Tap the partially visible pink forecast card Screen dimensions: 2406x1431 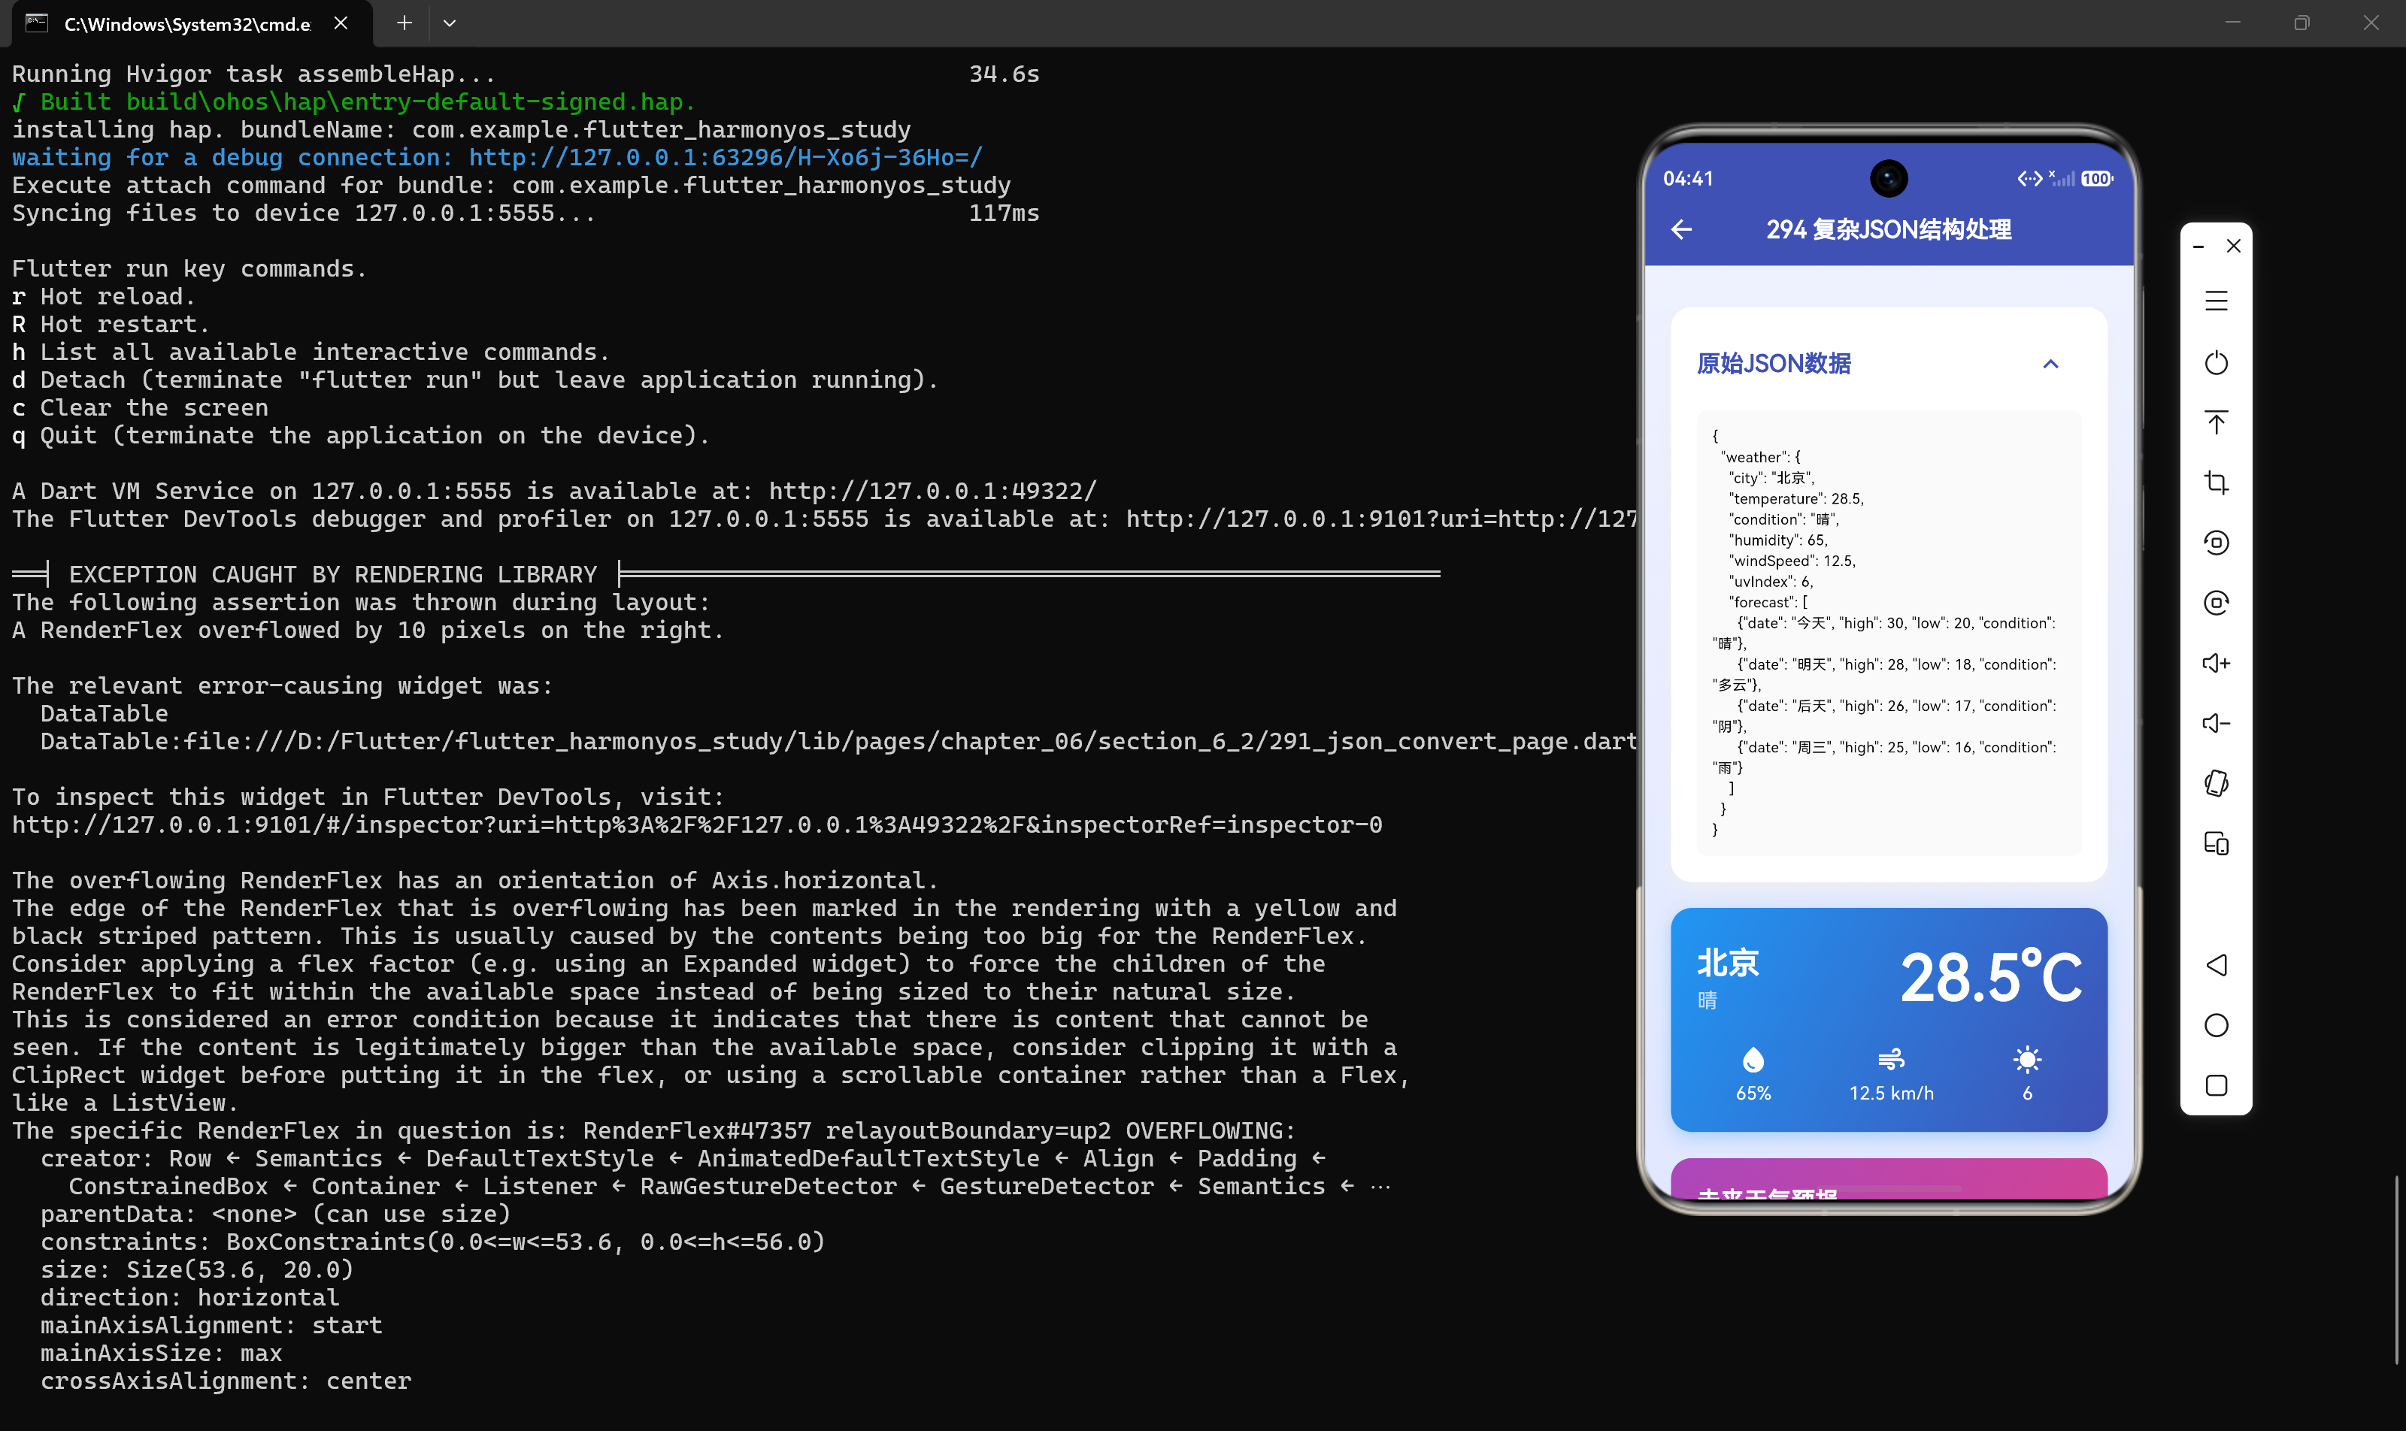(x=1888, y=1178)
